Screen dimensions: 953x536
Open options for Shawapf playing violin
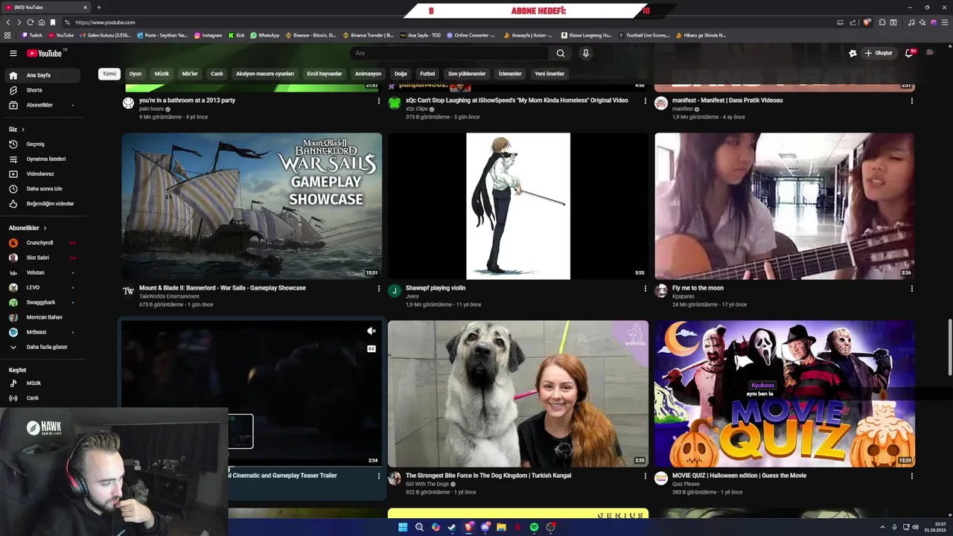(x=646, y=289)
